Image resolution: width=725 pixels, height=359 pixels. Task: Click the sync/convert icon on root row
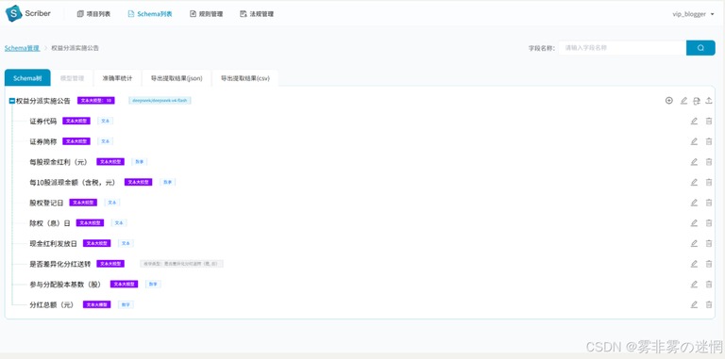697,101
